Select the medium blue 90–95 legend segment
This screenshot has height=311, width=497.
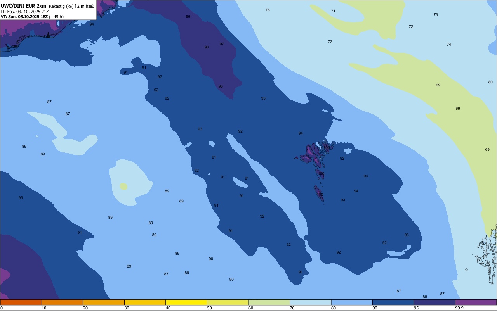(x=393, y=302)
